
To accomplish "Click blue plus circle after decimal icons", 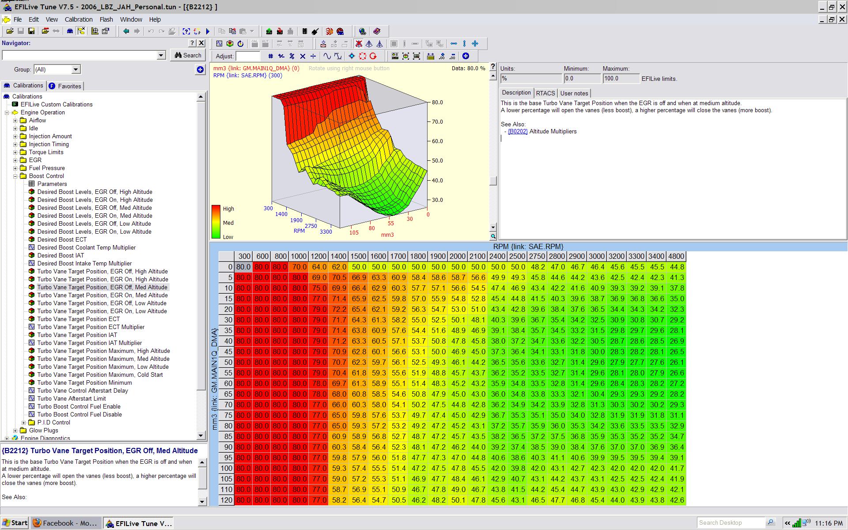I will click(x=466, y=56).
